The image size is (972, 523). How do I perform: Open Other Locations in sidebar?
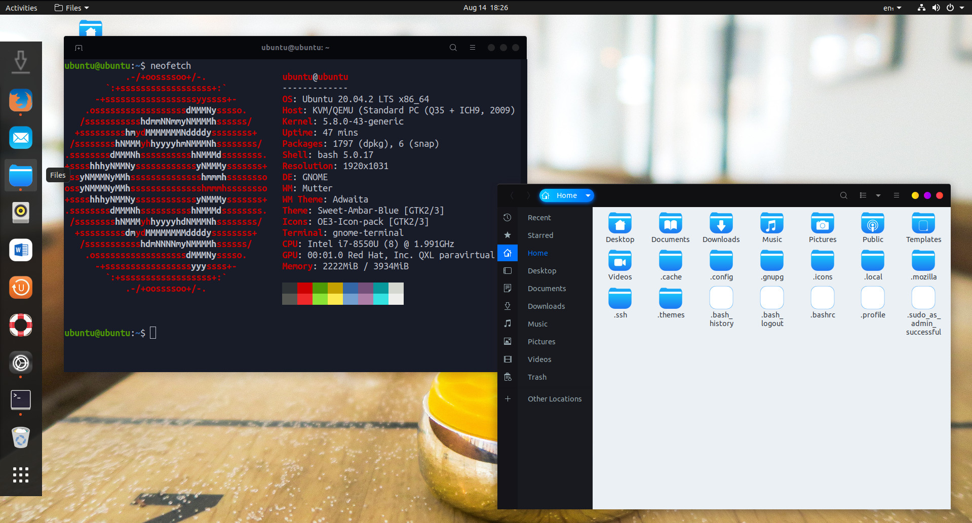tap(545, 399)
